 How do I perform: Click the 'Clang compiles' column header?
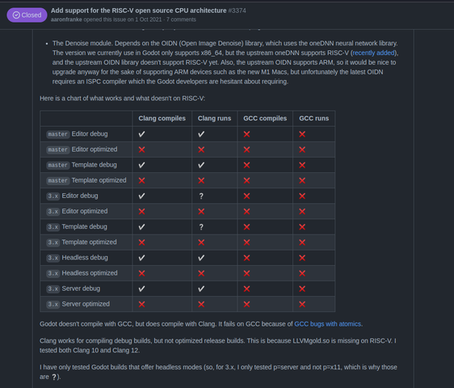162,118
